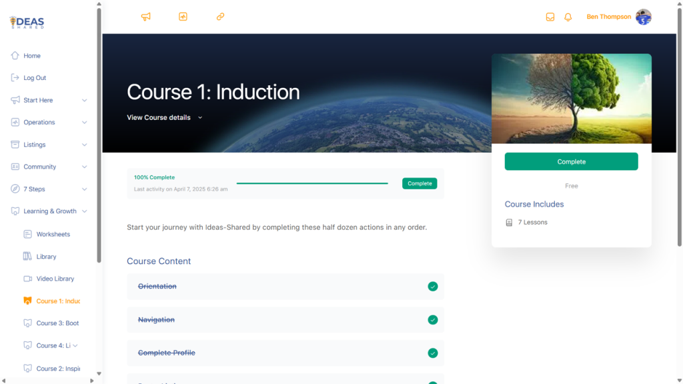This screenshot has width=683, height=384.
Task: Click the Orientation lesson completed checkmark
Action: point(432,287)
